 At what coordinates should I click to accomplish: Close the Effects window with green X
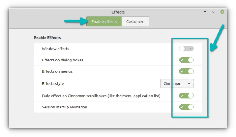(222, 12)
